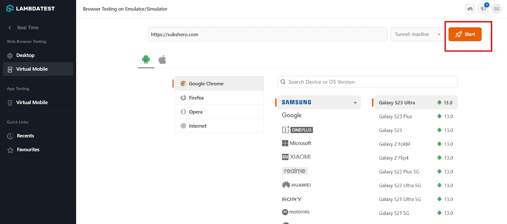Image resolution: width=507 pixels, height=224 pixels.
Task: Select the Microsoft brand
Action: tap(297, 143)
